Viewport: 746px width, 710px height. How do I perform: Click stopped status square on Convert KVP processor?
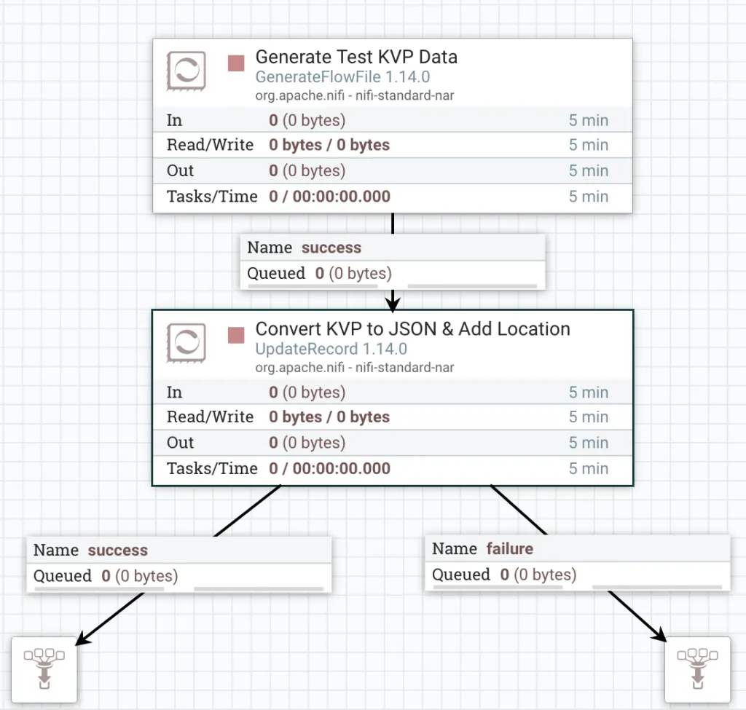click(236, 335)
